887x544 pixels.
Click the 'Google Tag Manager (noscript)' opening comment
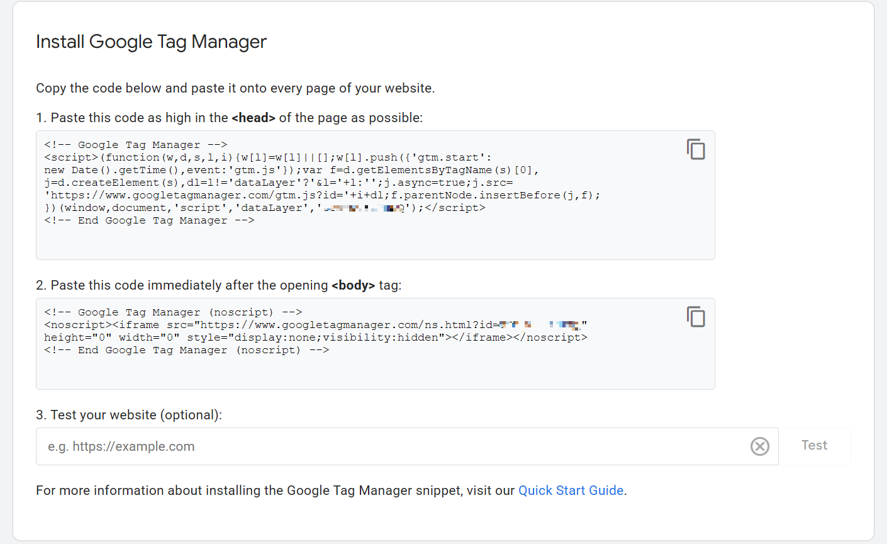pos(173,312)
